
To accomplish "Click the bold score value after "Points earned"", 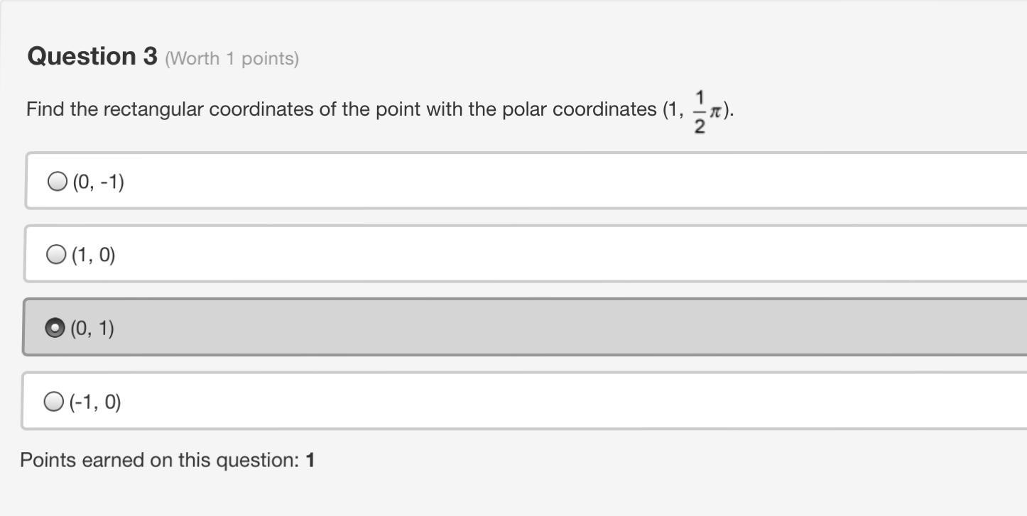I will 310,460.
